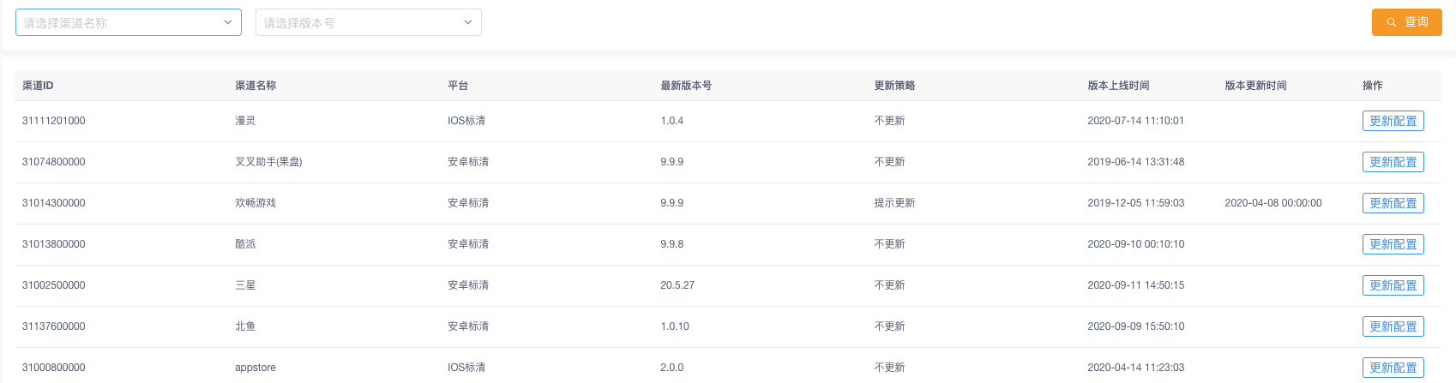Click the magnifier icon in the 查询 button

1391,22
